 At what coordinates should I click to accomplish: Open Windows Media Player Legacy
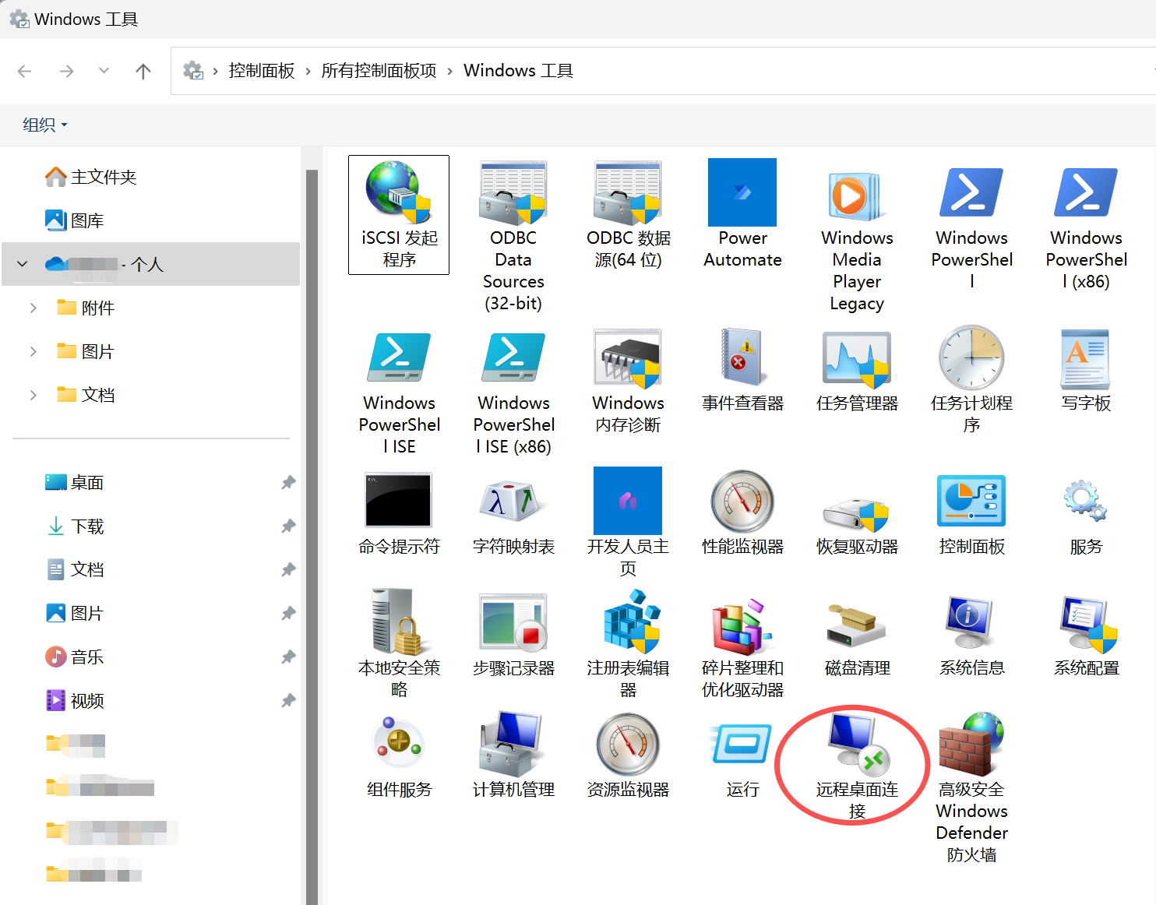point(857,237)
